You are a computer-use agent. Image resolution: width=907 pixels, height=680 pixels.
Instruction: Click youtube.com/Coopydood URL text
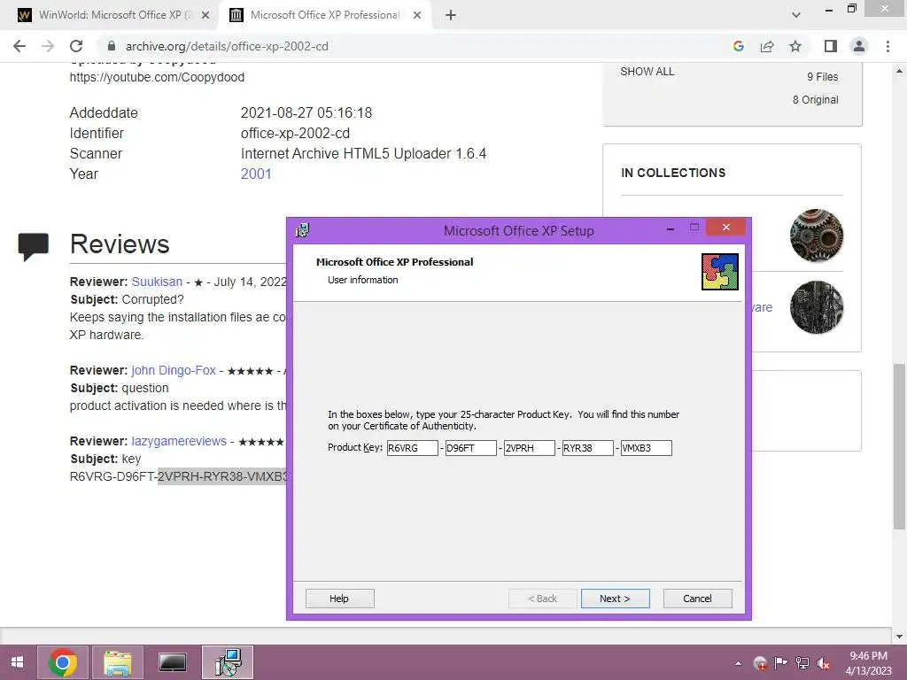[157, 78]
